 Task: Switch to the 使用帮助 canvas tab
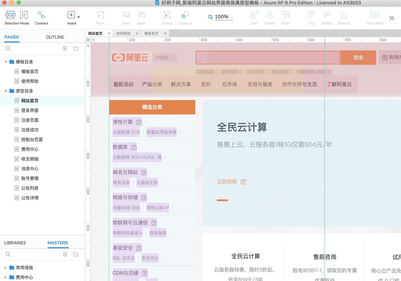point(123,33)
